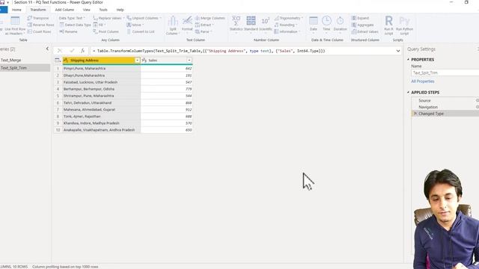The width and height of the screenshot is (479, 269).
Task: Click the Statistics icon
Action: [x=237, y=21]
